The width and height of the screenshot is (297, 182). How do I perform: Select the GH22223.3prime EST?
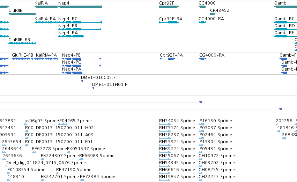[200, 180]
